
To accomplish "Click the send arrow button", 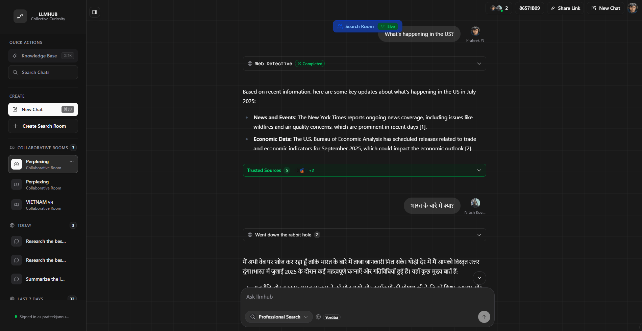I will (484, 317).
